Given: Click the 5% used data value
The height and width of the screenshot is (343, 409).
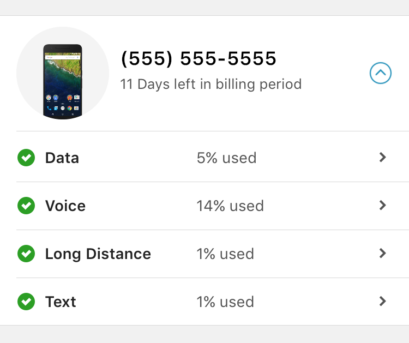Looking at the screenshot, I should coord(227,158).
